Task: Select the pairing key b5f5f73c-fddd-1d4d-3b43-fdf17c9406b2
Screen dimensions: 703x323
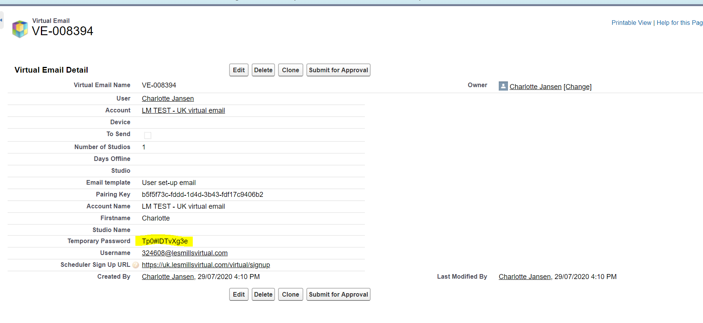Action: tap(202, 195)
